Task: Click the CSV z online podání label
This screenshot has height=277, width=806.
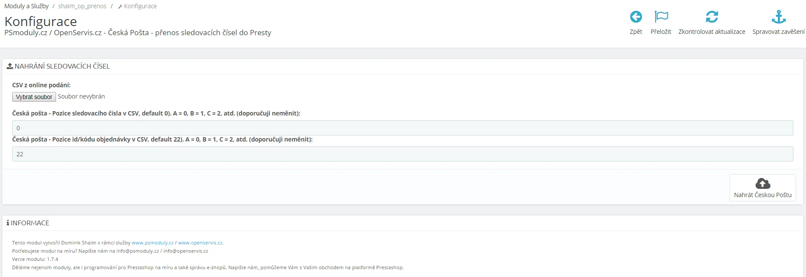Action: 41,85
